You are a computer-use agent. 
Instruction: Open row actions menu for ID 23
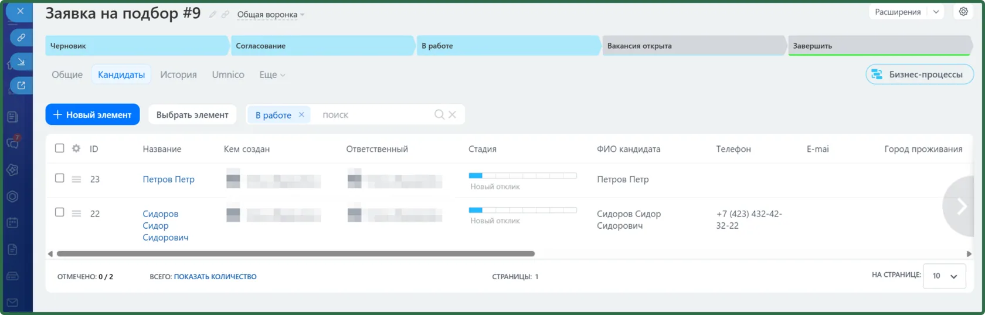(76, 179)
